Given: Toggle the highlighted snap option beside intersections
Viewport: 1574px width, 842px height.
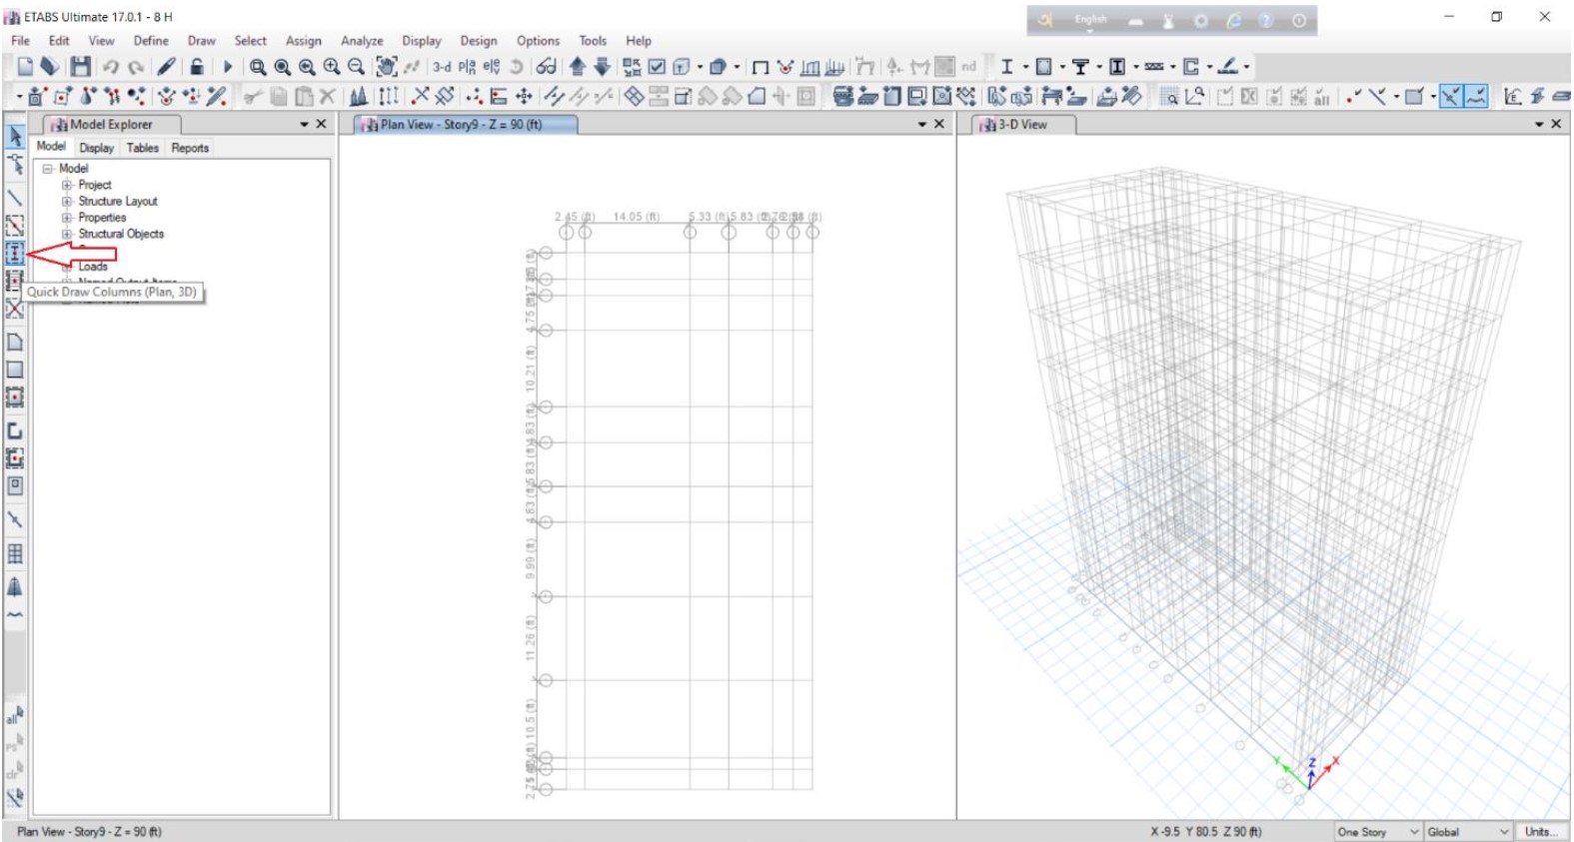Looking at the screenshot, I should (x=1476, y=96).
